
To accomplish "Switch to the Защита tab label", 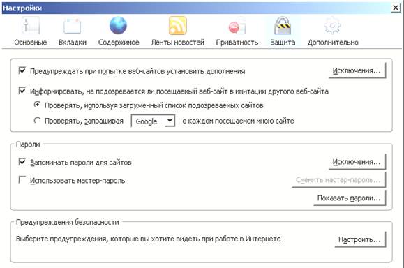I will [x=283, y=43].
